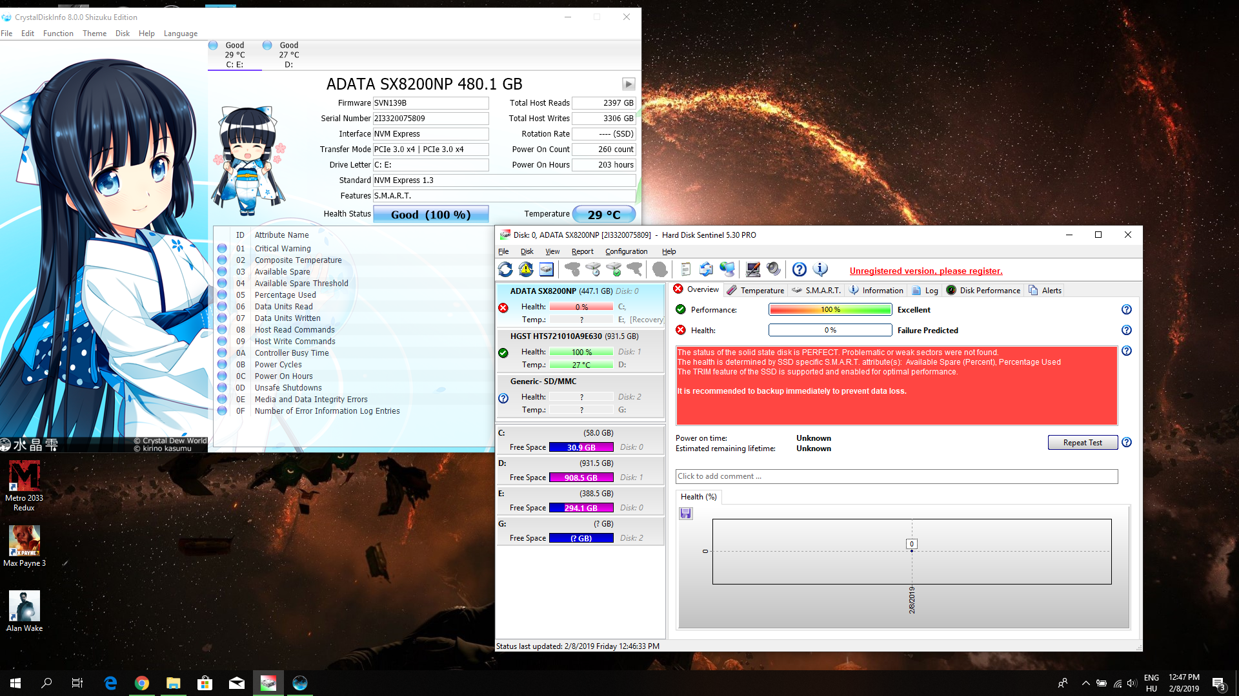Click the save icon above health graph

coord(686,514)
